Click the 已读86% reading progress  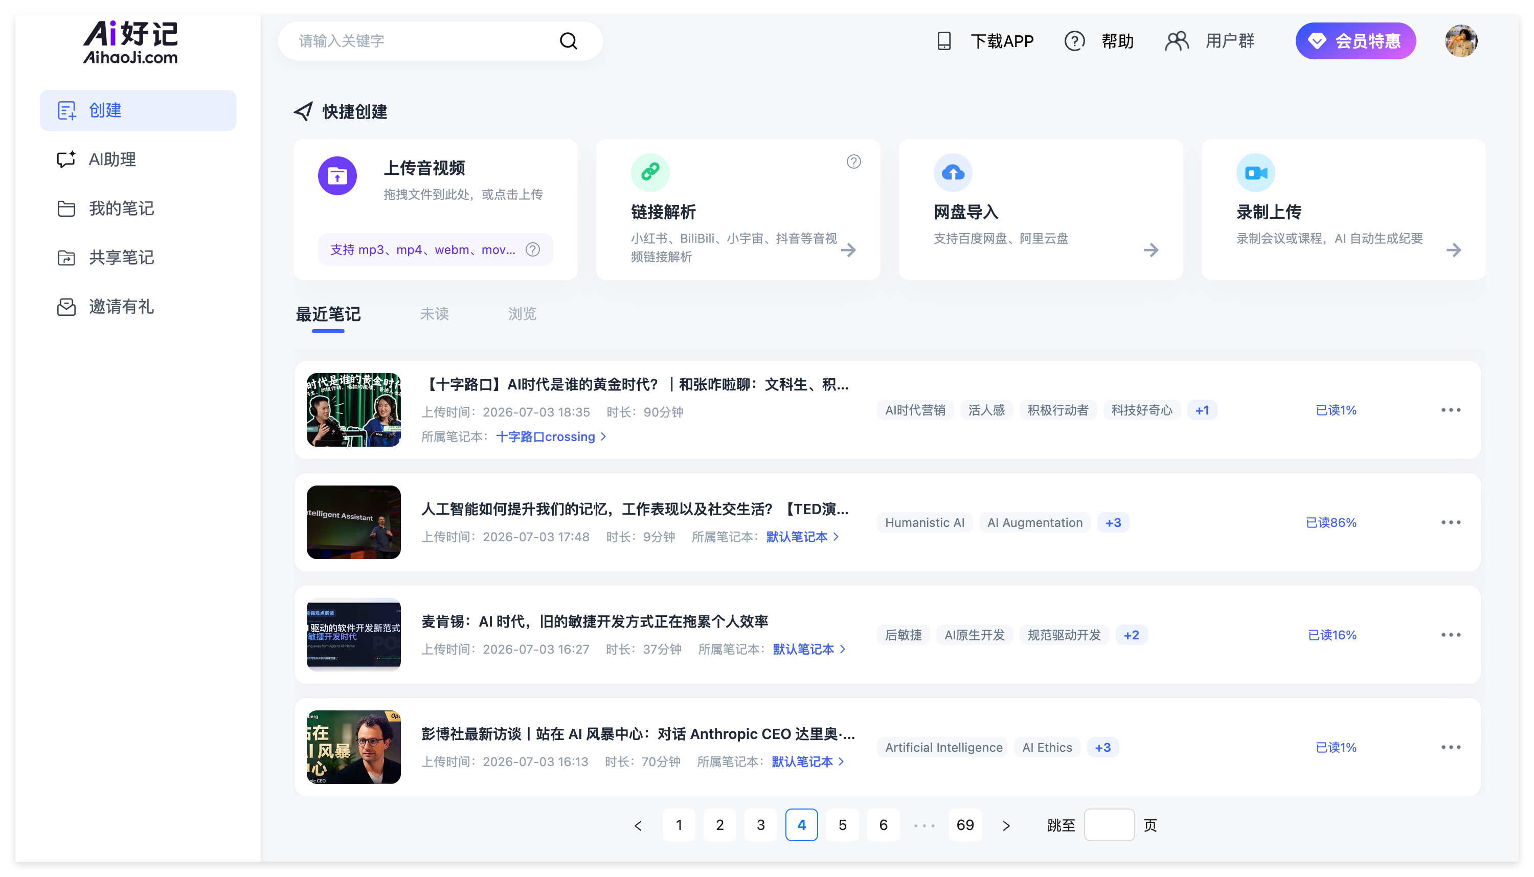1331,523
